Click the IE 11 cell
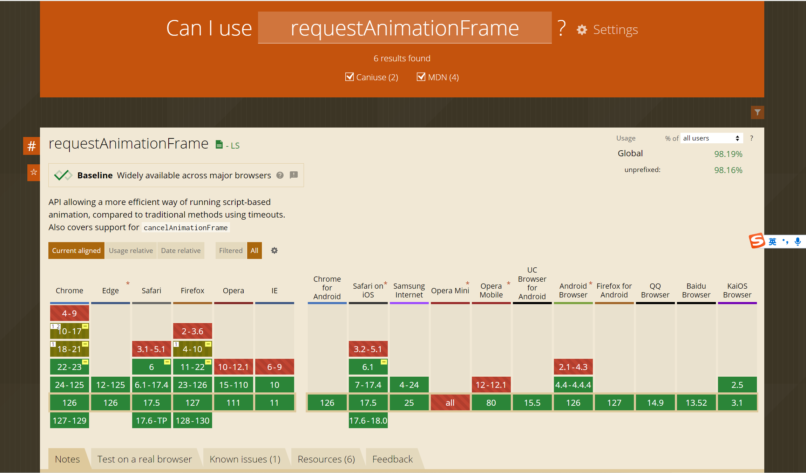806x473 pixels. click(x=275, y=403)
